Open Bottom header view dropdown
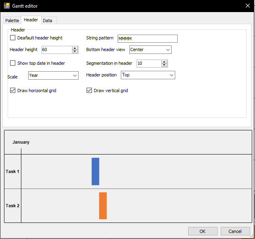255x239 pixels. pyautogui.click(x=150, y=50)
